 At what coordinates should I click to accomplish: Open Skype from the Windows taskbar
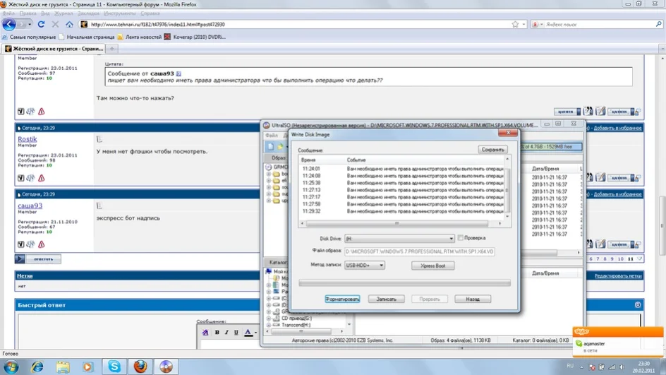(x=114, y=366)
